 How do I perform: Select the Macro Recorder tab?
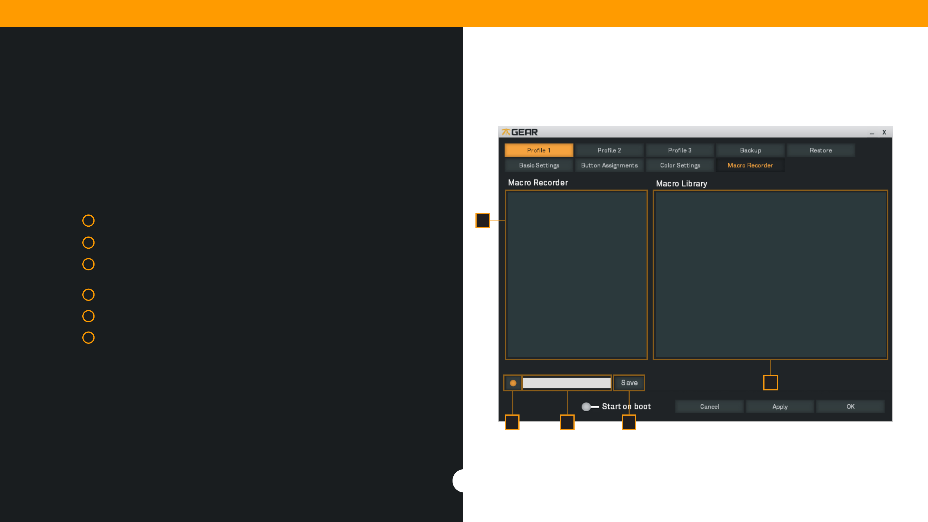750,165
